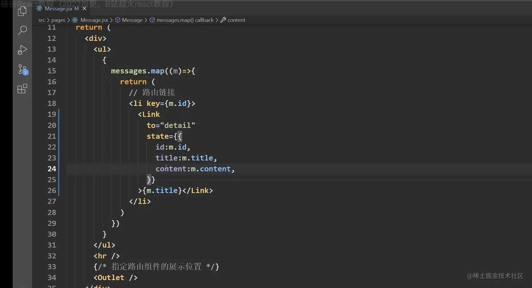Viewport: 532px width, 288px height.
Task: Click the comment // 路由链接
Action: tap(152, 92)
